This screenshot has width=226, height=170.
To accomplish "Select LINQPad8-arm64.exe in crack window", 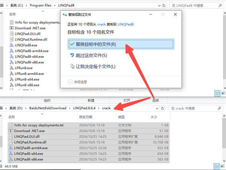I will pyautogui.click(x=89, y=148).
